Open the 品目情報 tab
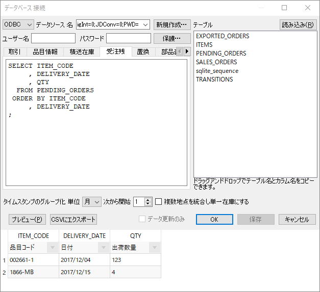 click(45, 51)
